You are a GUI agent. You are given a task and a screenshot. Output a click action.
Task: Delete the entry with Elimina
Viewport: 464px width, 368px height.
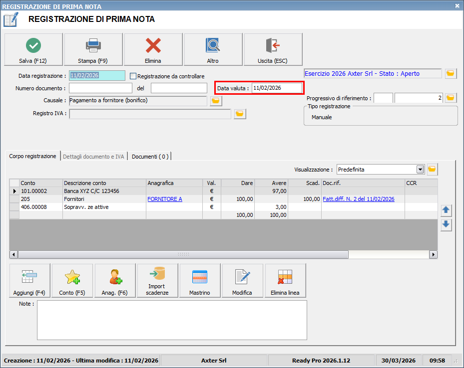coord(153,49)
